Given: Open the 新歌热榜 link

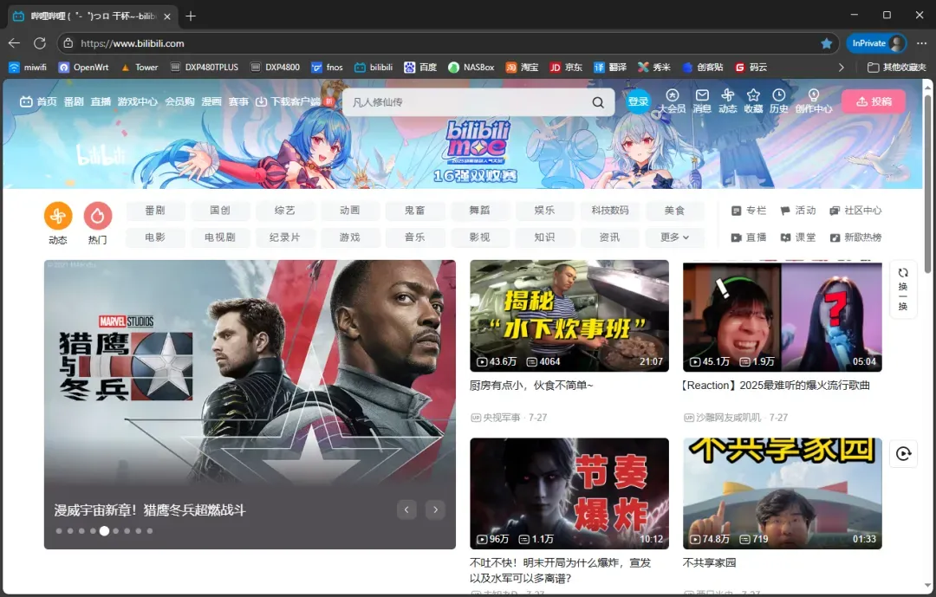Looking at the screenshot, I should coord(855,237).
